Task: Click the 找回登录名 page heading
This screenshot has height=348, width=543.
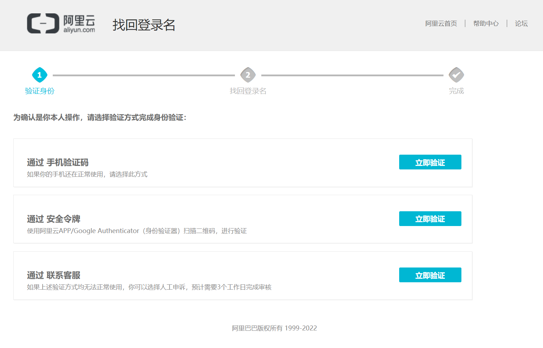Action: (x=144, y=25)
